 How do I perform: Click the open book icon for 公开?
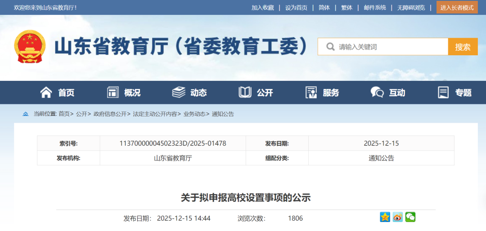point(245,93)
